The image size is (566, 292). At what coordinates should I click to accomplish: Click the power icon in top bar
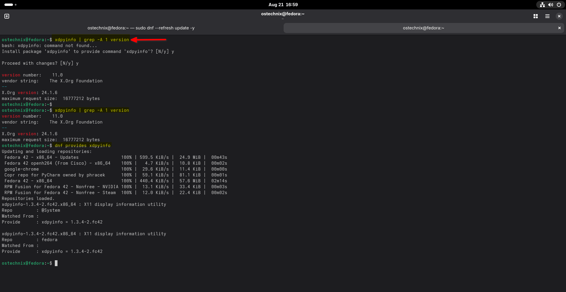click(x=559, y=5)
